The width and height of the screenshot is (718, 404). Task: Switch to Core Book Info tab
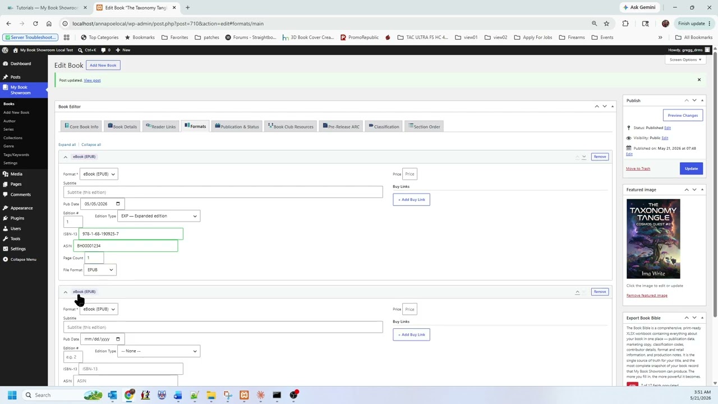pyautogui.click(x=81, y=127)
